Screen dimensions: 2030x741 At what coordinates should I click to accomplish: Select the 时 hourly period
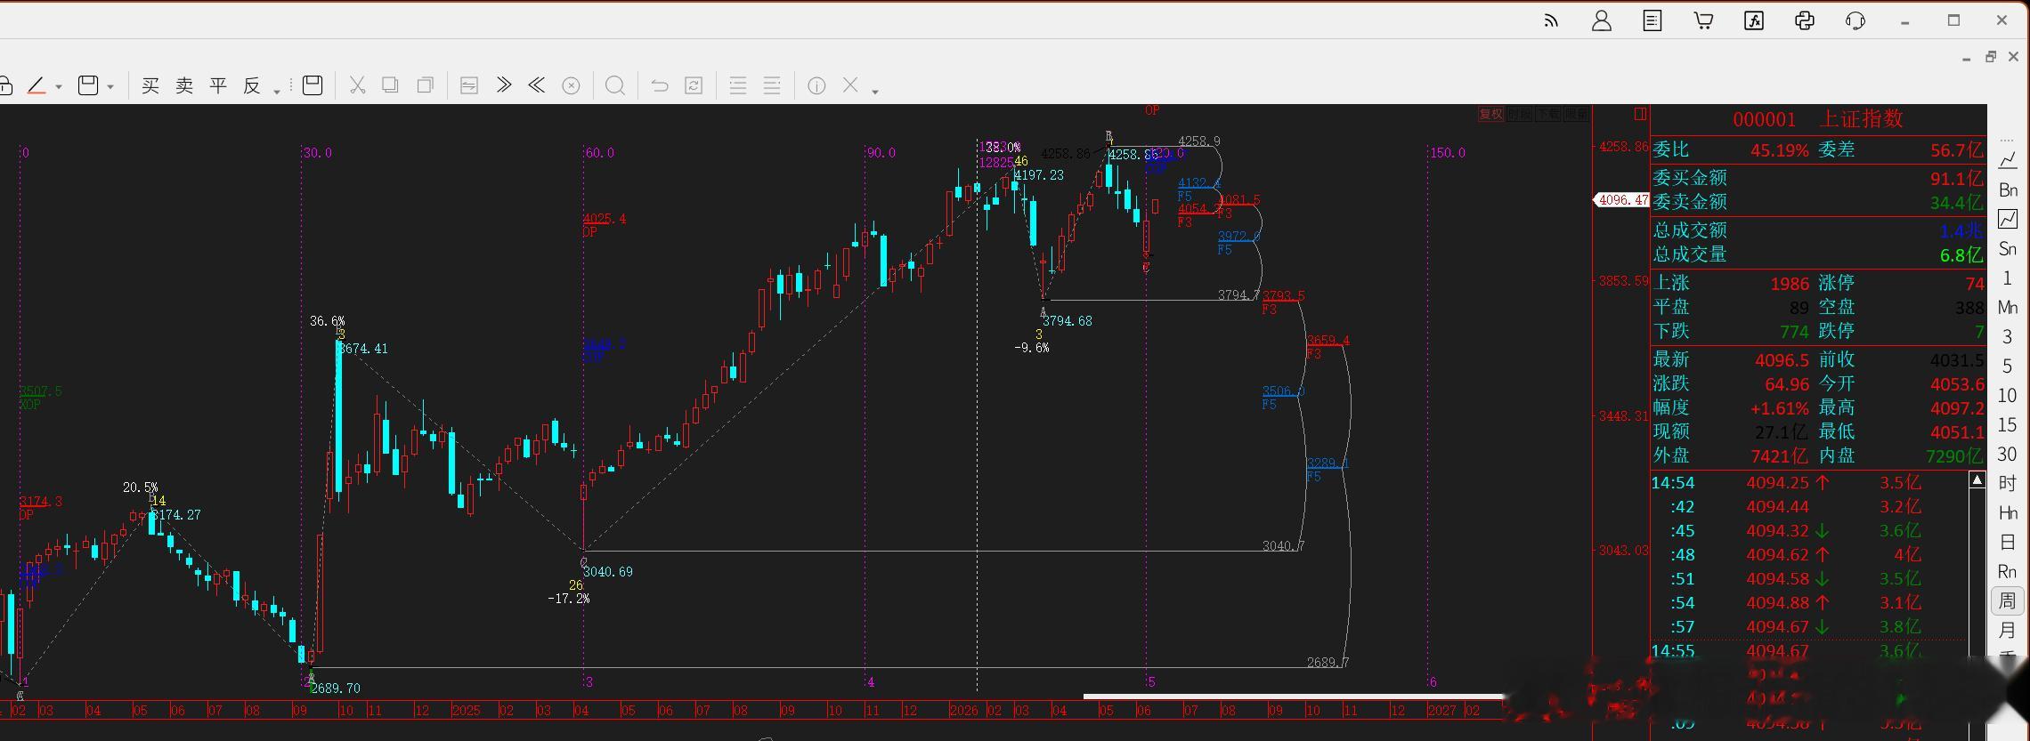[x=2007, y=483]
